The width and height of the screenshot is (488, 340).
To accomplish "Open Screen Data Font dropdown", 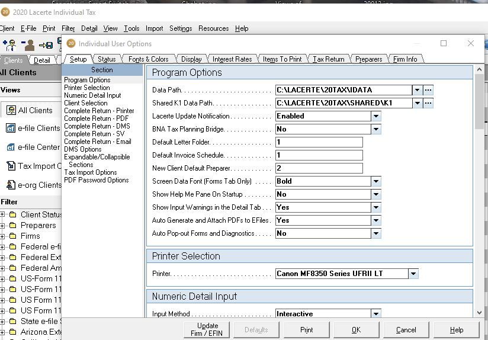I will tap(376, 181).
